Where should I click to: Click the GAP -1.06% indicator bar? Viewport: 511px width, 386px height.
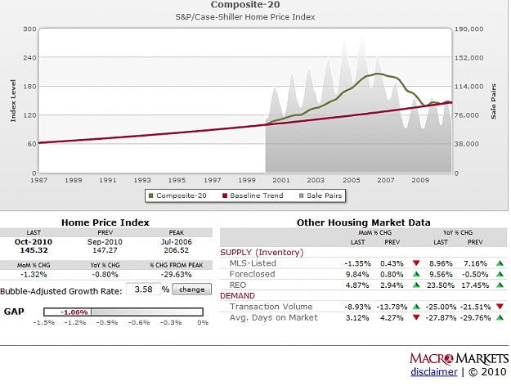click(x=123, y=312)
